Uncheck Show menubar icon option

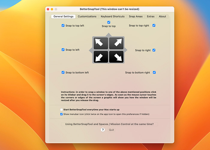[61, 114]
